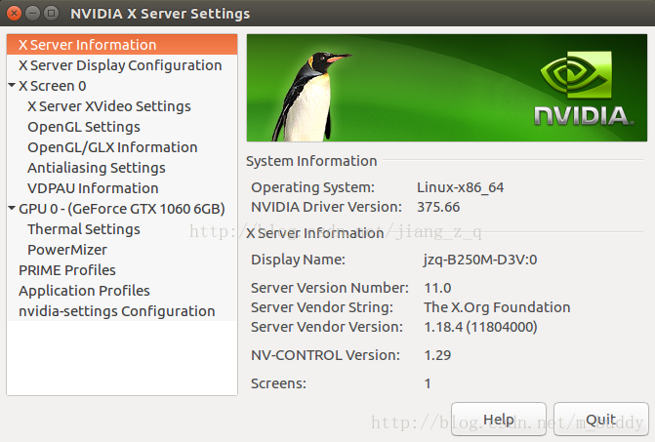Open PowerMizer page
Screen dimensions: 655x442
pyautogui.click(x=67, y=250)
